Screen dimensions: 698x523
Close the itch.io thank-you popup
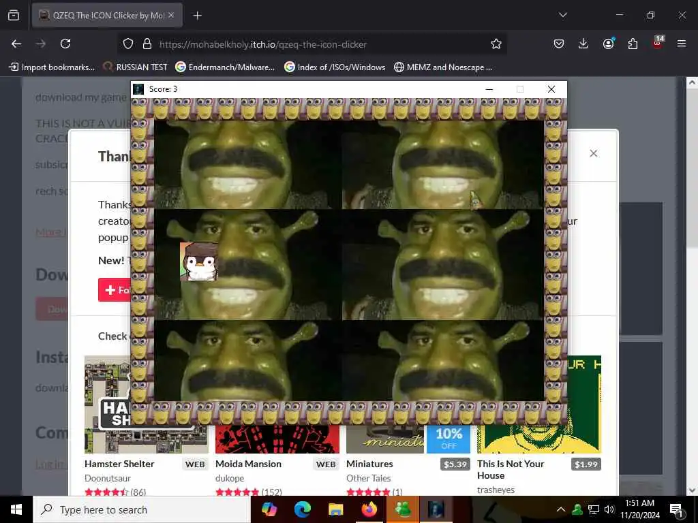click(x=594, y=153)
